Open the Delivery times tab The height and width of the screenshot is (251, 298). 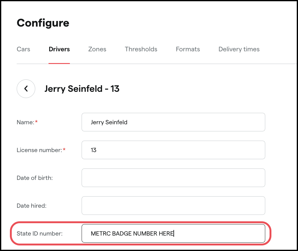[x=239, y=49]
